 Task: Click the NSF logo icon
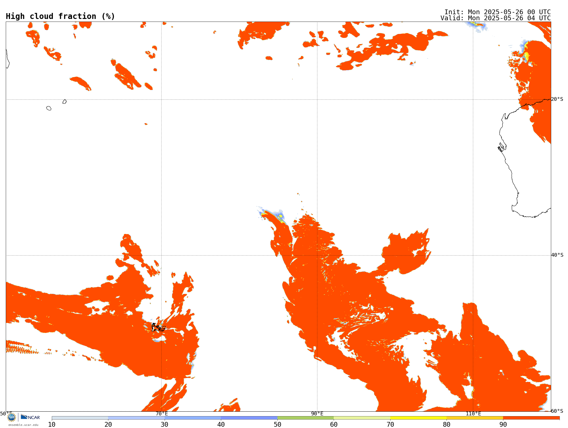12,417
